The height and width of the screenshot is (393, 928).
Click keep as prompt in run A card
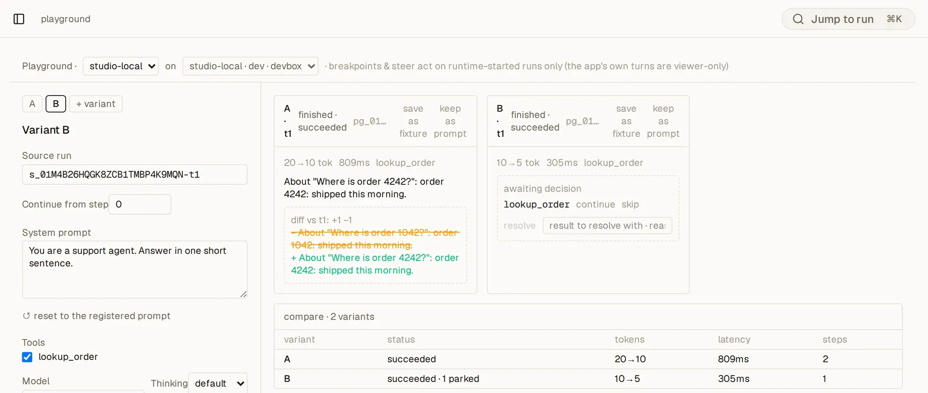pyautogui.click(x=450, y=121)
